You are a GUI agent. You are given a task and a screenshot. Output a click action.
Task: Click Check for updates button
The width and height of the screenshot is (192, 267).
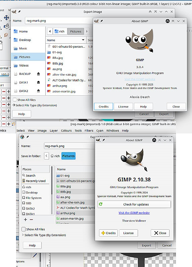pyautogui.click(x=134, y=204)
